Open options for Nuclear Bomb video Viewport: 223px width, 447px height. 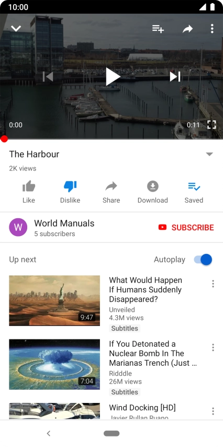(x=213, y=347)
